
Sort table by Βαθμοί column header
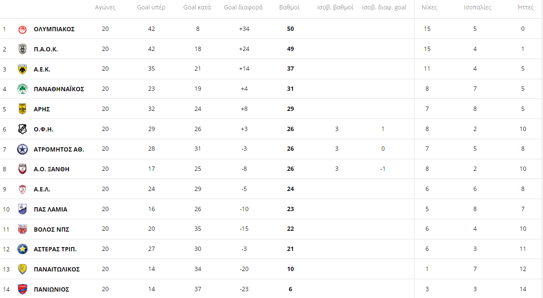pos(289,7)
